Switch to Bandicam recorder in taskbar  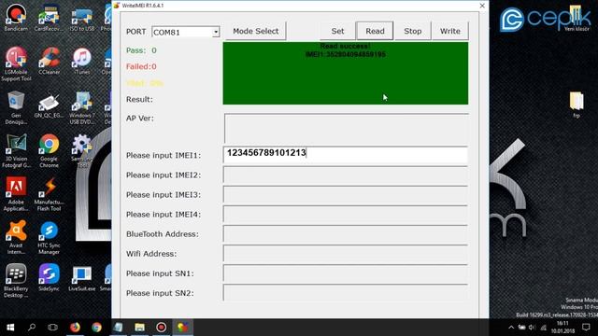[x=162, y=328]
